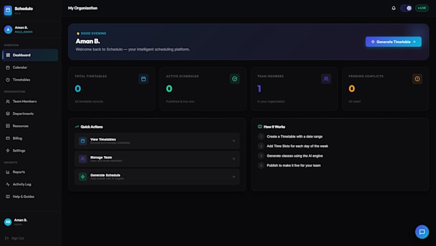Click the Quick Actions trend icon
The height and width of the screenshot is (246, 436).
click(x=77, y=127)
